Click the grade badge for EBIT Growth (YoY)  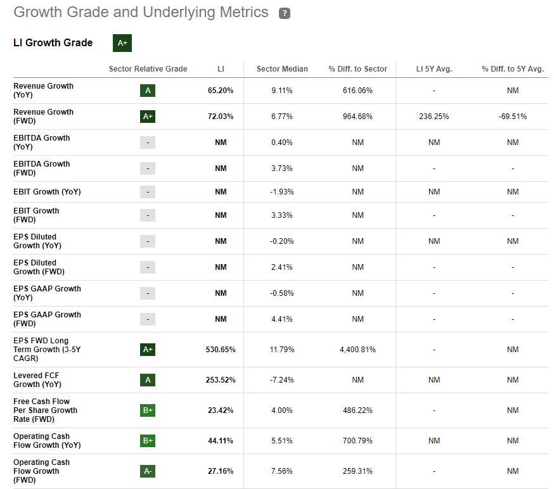tap(148, 192)
